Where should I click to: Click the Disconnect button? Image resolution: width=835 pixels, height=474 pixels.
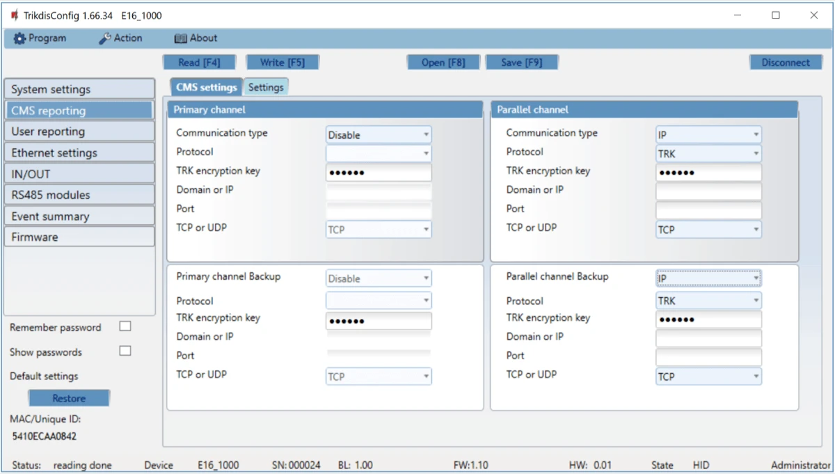(x=786, y=63)
